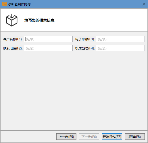Click the package box download icon
This screenshot has height=143, width=148.
pyautogui.click(x=12, y=20)
